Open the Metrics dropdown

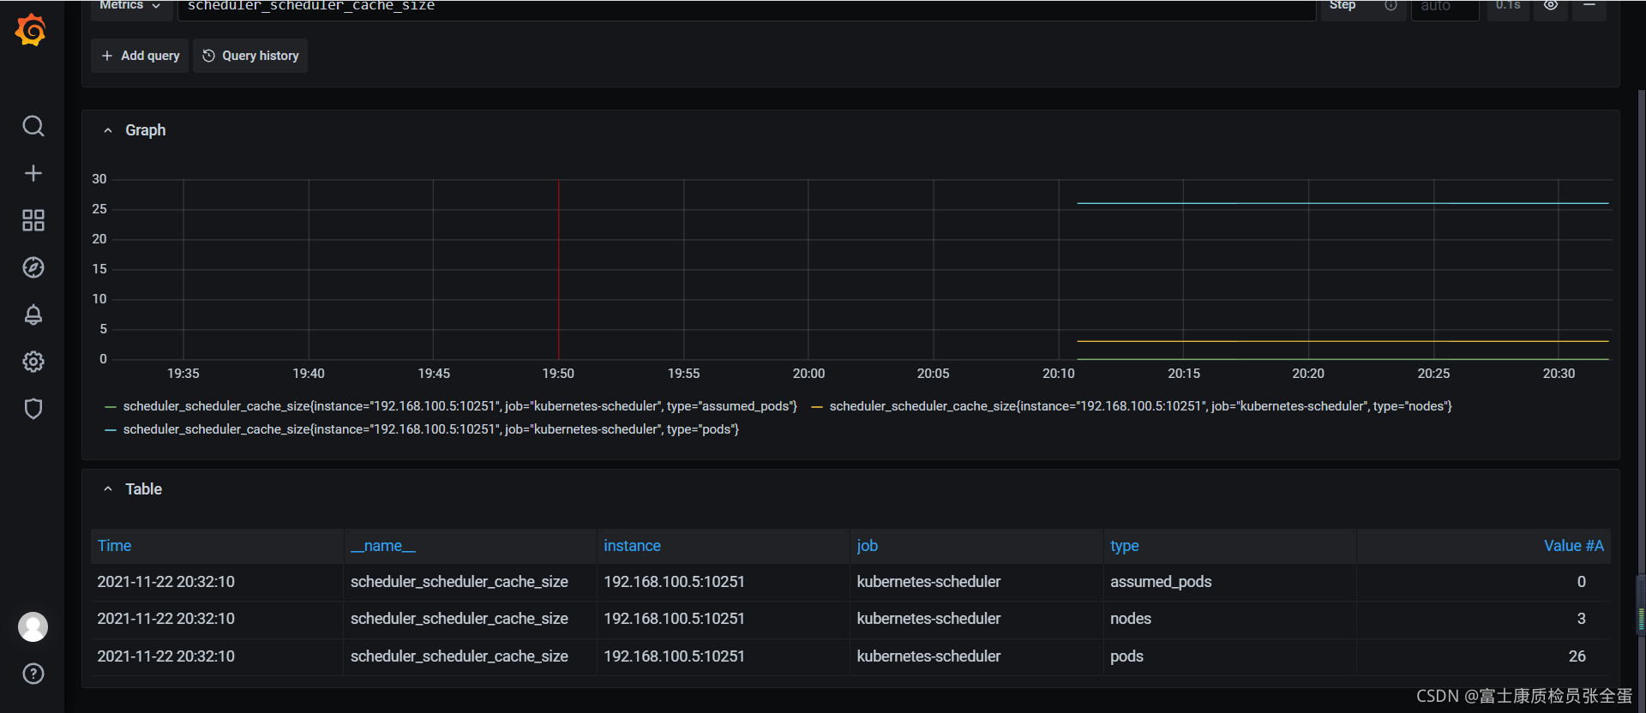click(130, 6)
